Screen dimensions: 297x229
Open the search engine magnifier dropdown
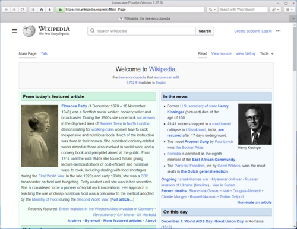212,9
